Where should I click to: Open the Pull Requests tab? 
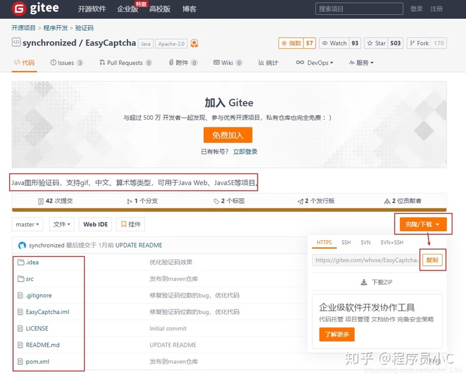tap(126, 63)
